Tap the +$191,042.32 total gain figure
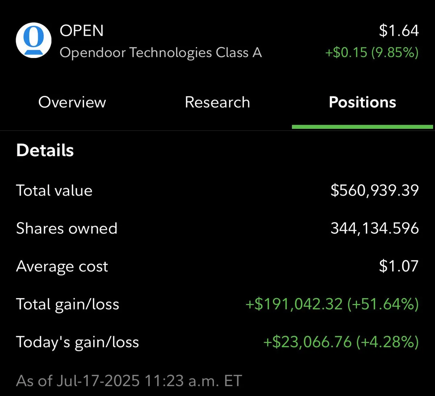The height and width of the screenshot is (396, 435). click(294, 304)
